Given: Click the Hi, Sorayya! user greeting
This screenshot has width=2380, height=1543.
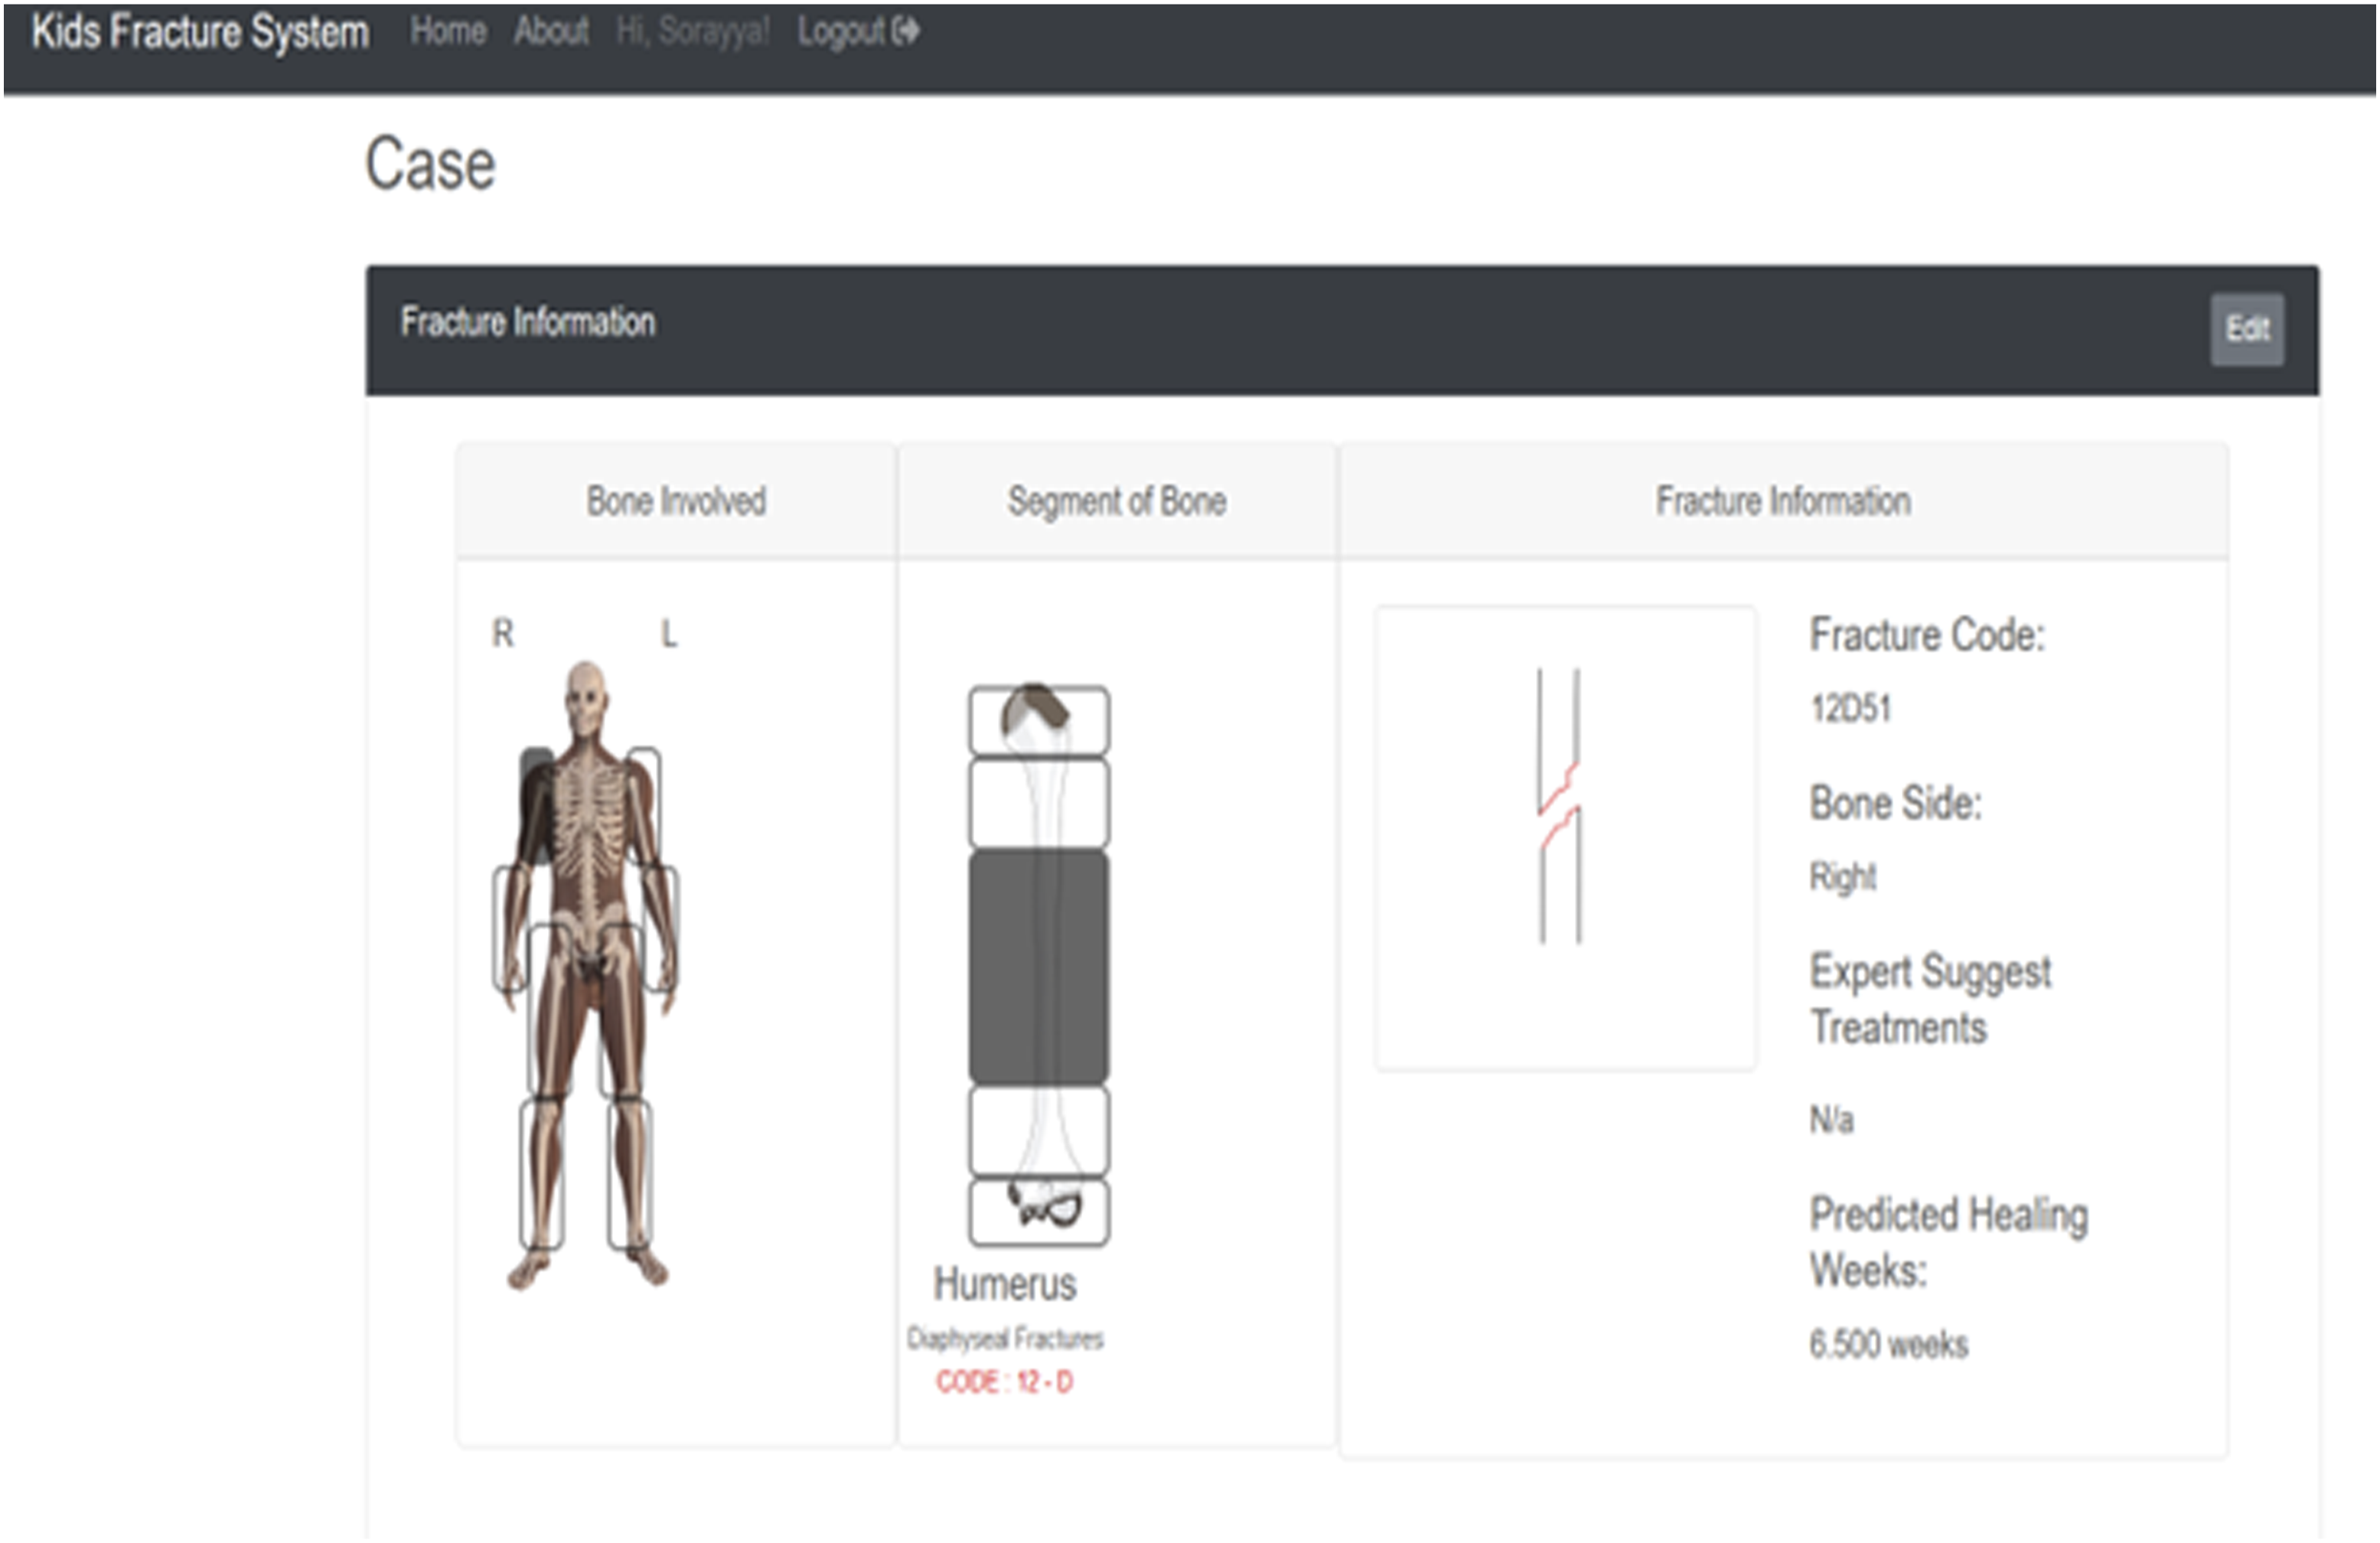Looking at the screenshot, I should (x=692, y=32).
